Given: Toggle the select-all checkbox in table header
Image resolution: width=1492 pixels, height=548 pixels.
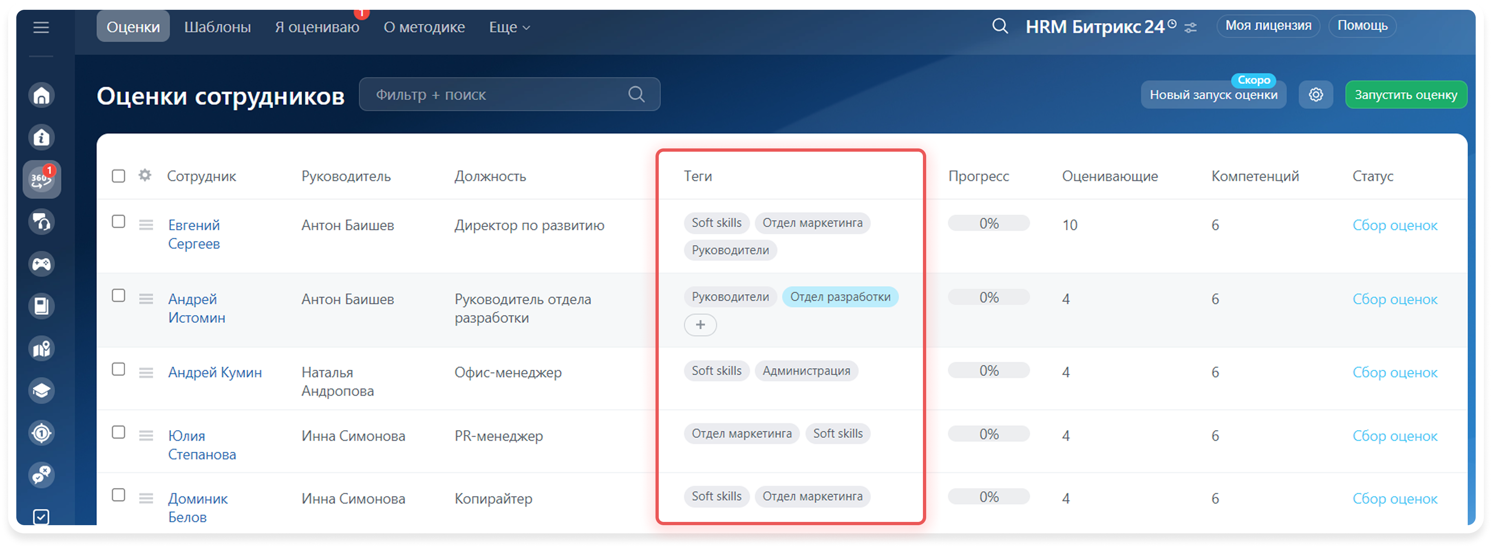Looking at the screenshot, I should (x=118, y=175).
